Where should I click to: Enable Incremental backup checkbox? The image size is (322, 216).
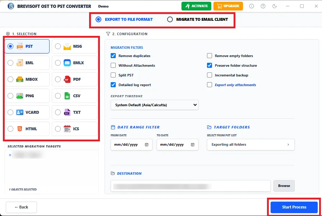click(210, 75)
